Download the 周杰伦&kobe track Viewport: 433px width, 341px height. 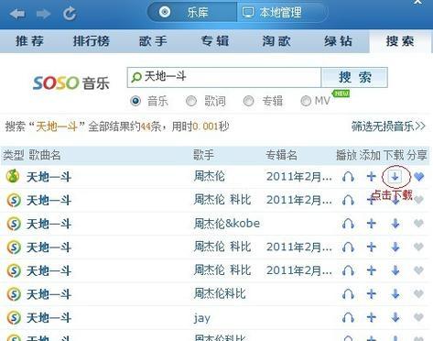coord(395,224)
